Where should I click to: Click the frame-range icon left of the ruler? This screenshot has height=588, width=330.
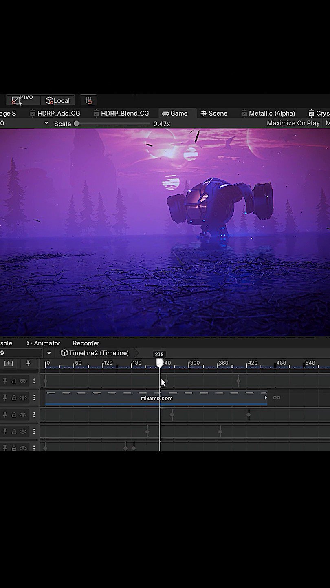[9, 363]
